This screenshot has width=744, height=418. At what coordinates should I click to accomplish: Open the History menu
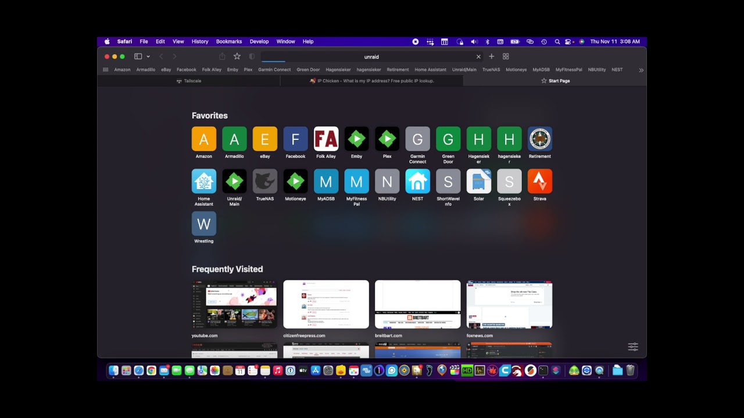pos(200,42)
